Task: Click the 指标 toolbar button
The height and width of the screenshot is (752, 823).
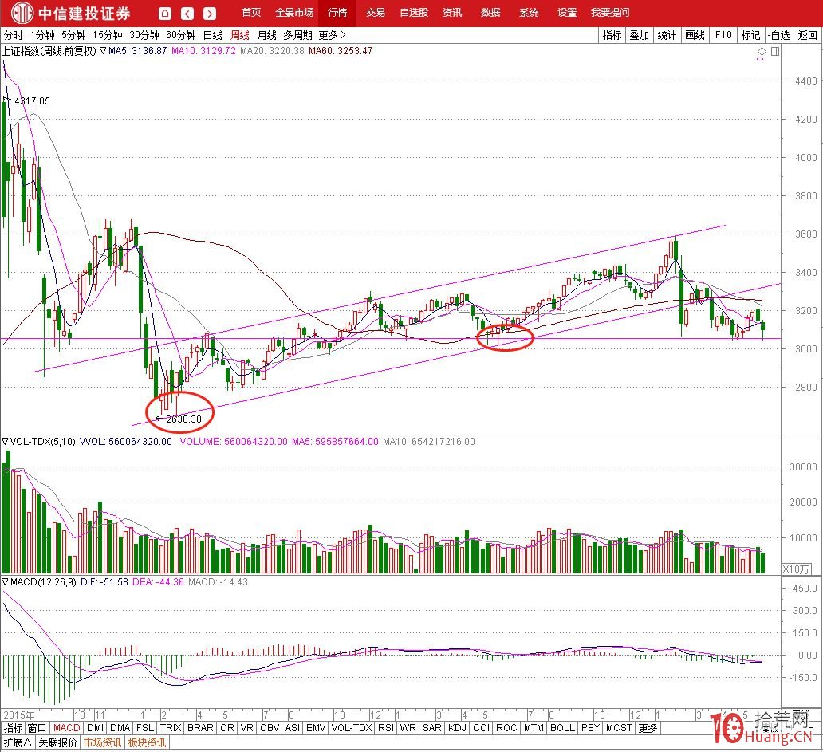Action: tap(612, 35)
